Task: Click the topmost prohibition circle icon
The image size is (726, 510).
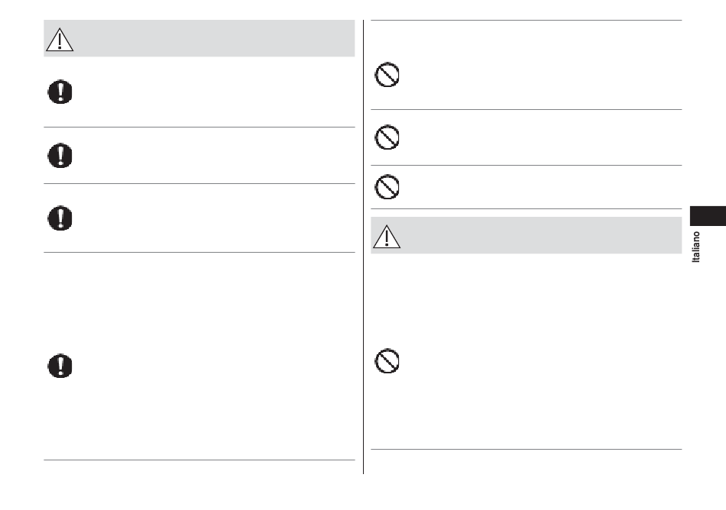Action: [x=387, y=75]
